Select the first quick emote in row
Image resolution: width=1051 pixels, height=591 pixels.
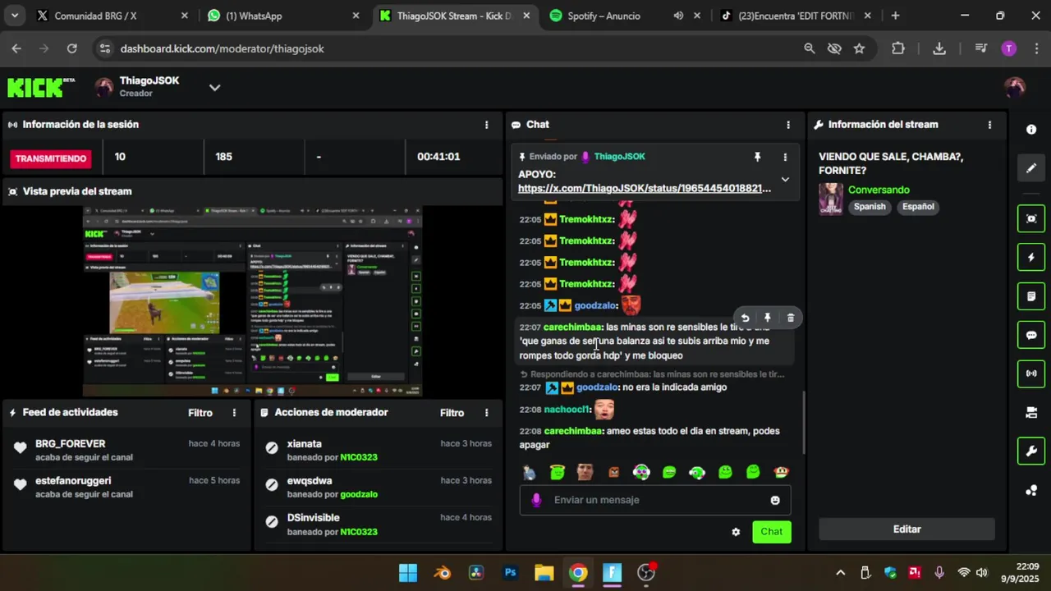(529, 472)
